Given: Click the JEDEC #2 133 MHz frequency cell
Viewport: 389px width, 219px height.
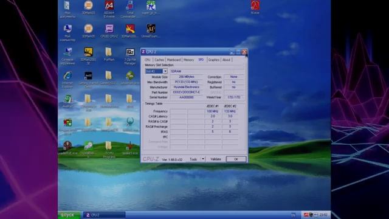Looking at the screenshot, I should 230,111.
